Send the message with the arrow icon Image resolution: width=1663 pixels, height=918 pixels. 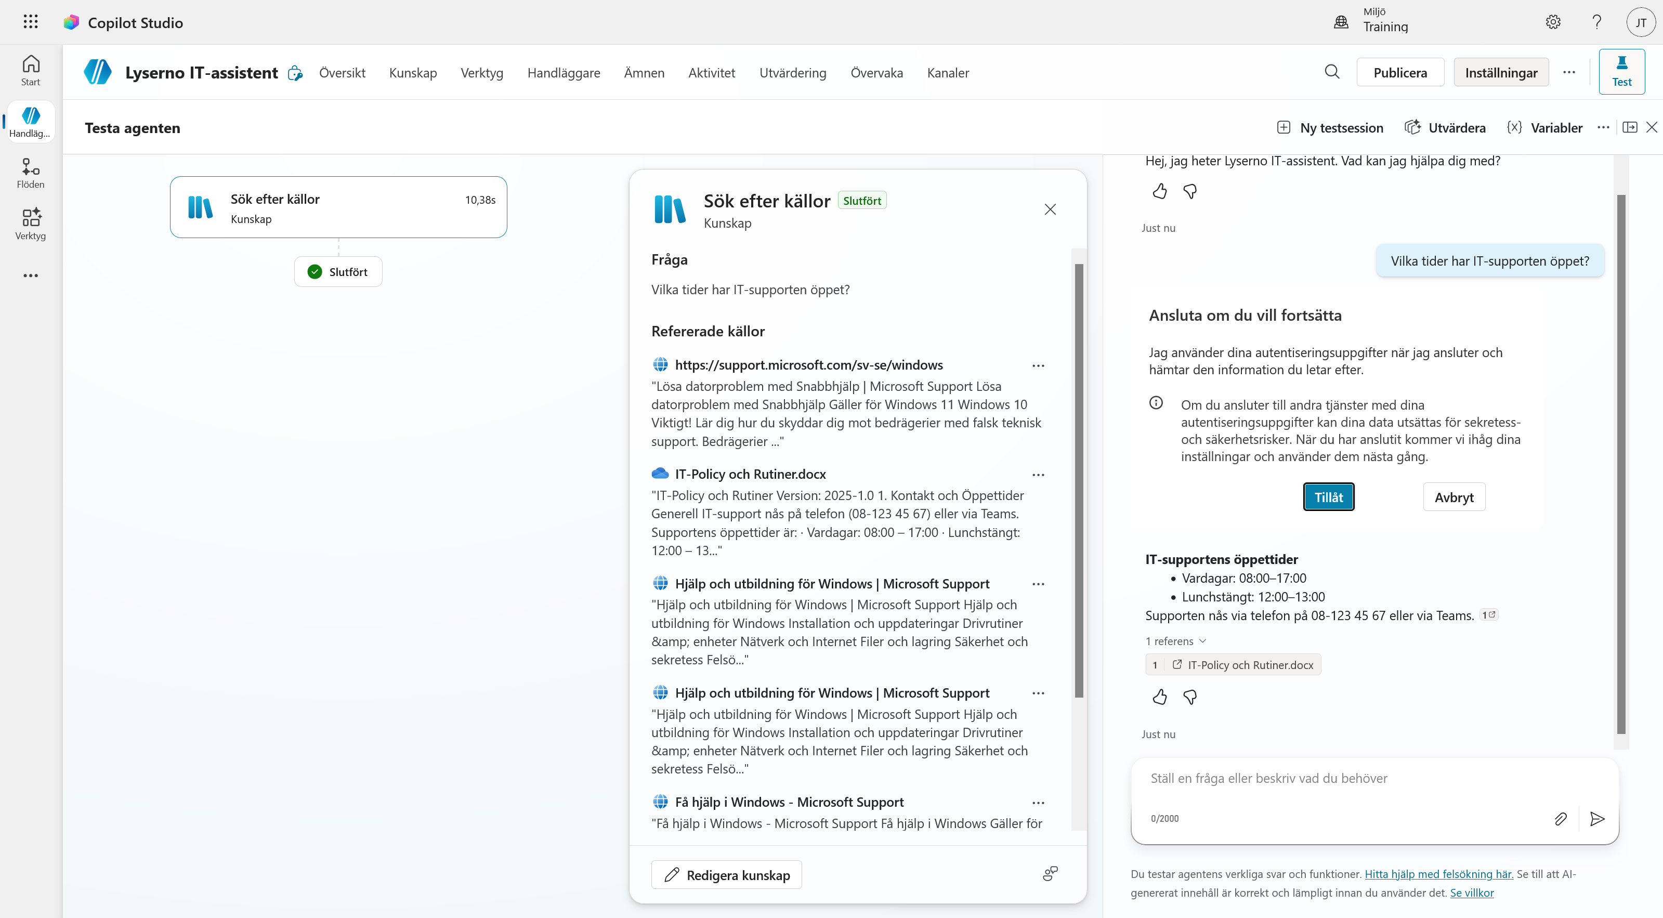pos(1597,819)
